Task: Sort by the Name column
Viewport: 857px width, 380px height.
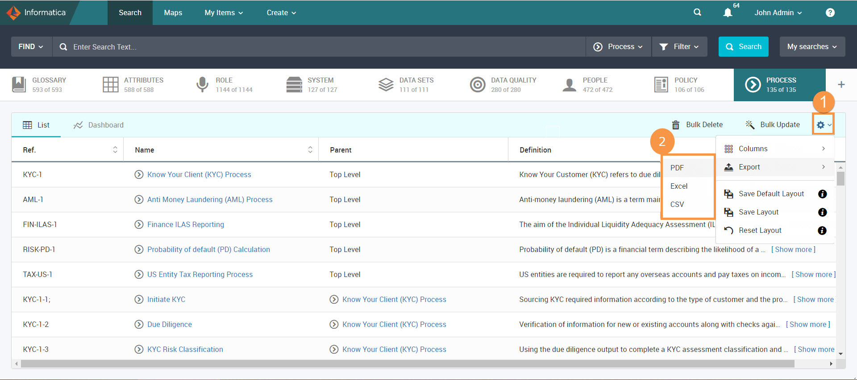Action: pyautogui.click(x=310, y=150)
